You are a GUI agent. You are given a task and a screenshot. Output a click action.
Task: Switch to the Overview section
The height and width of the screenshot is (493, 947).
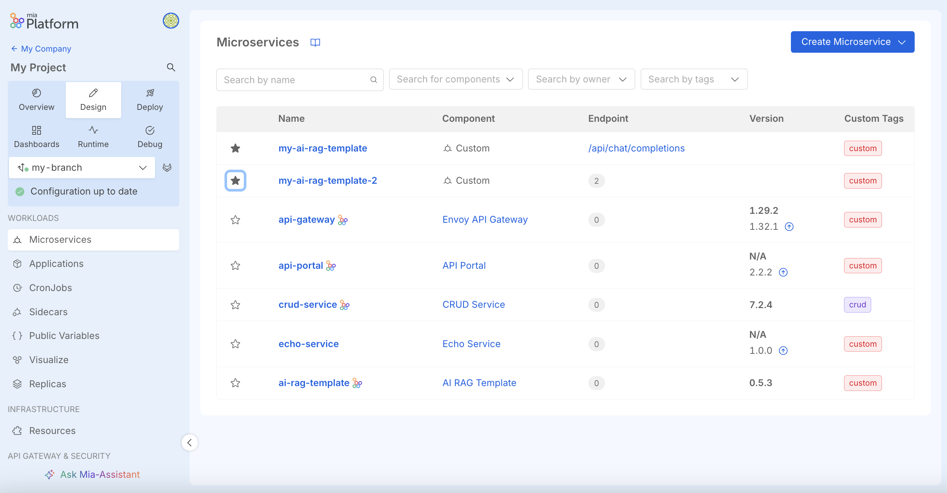point(36,100)
